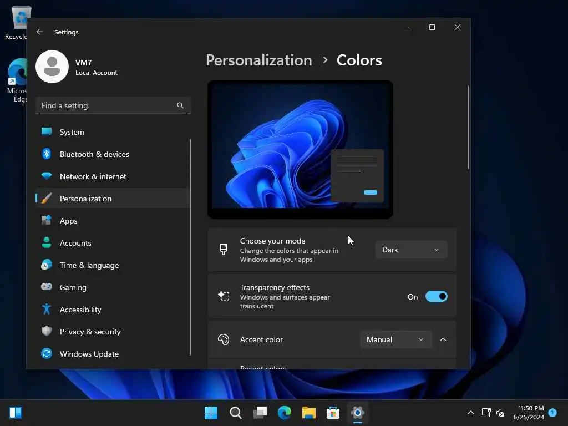This screenshot has width=568, height=426.
Task: Open File Explorer from the taskbar
Action: pos(308,413)
